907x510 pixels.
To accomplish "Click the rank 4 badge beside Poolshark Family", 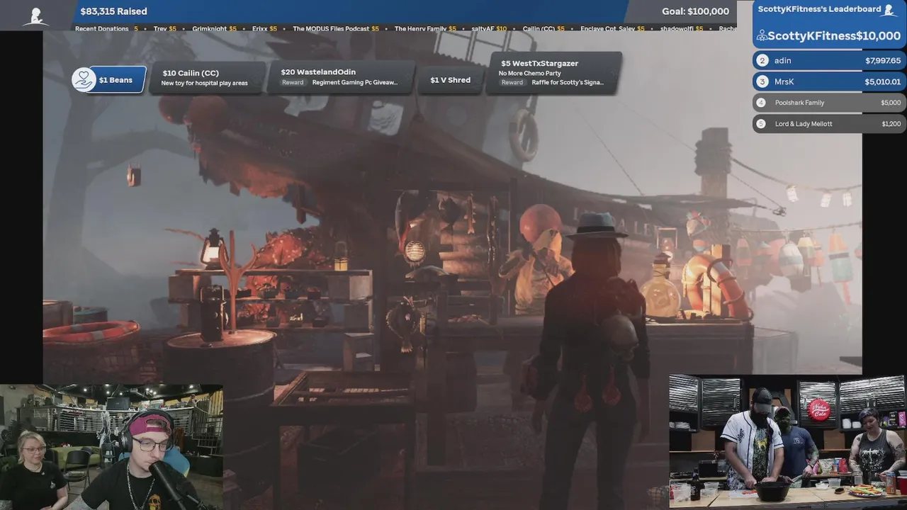I will (x=761, y=103).
